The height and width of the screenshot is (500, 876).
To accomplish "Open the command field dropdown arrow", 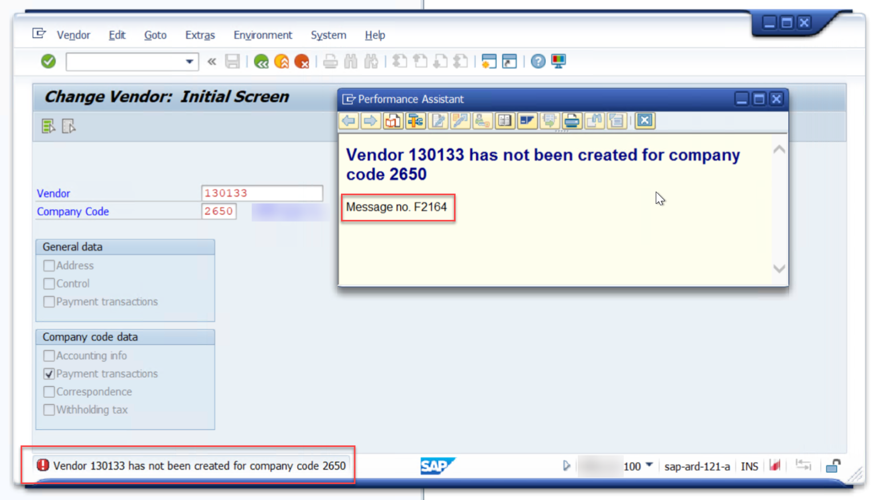I will 189,62.
